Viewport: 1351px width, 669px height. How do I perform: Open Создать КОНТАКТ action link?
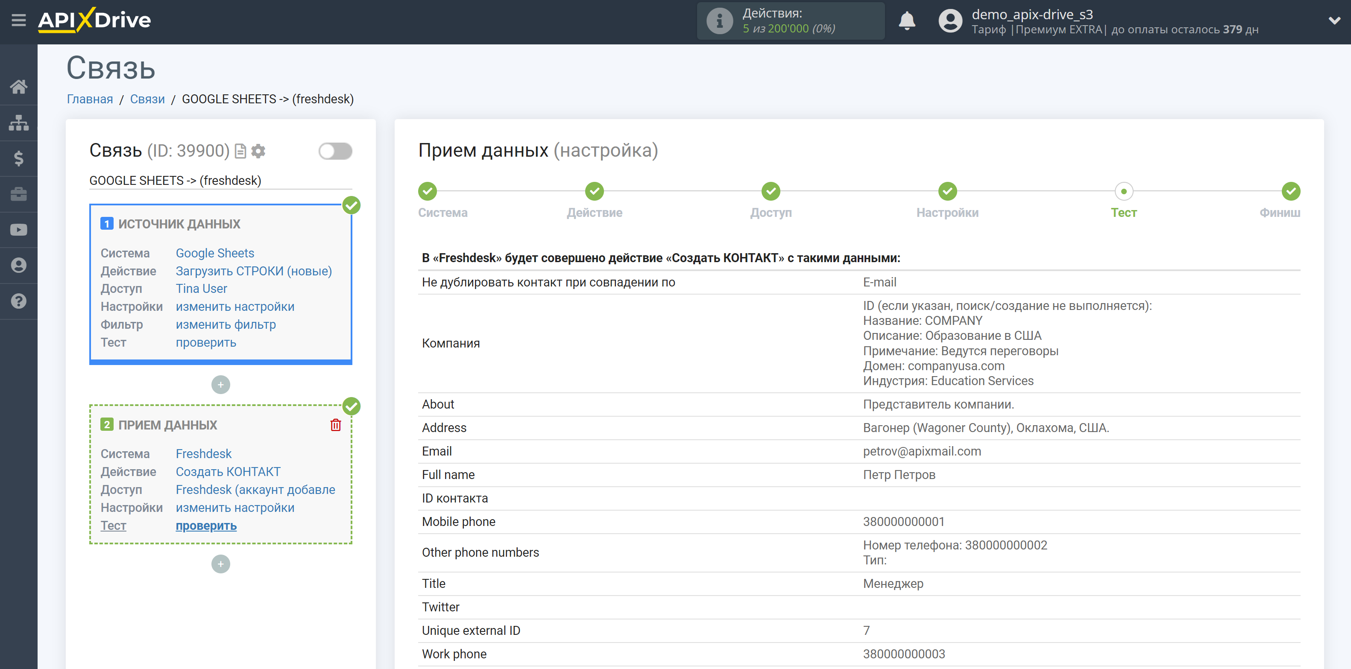[228, 472]
